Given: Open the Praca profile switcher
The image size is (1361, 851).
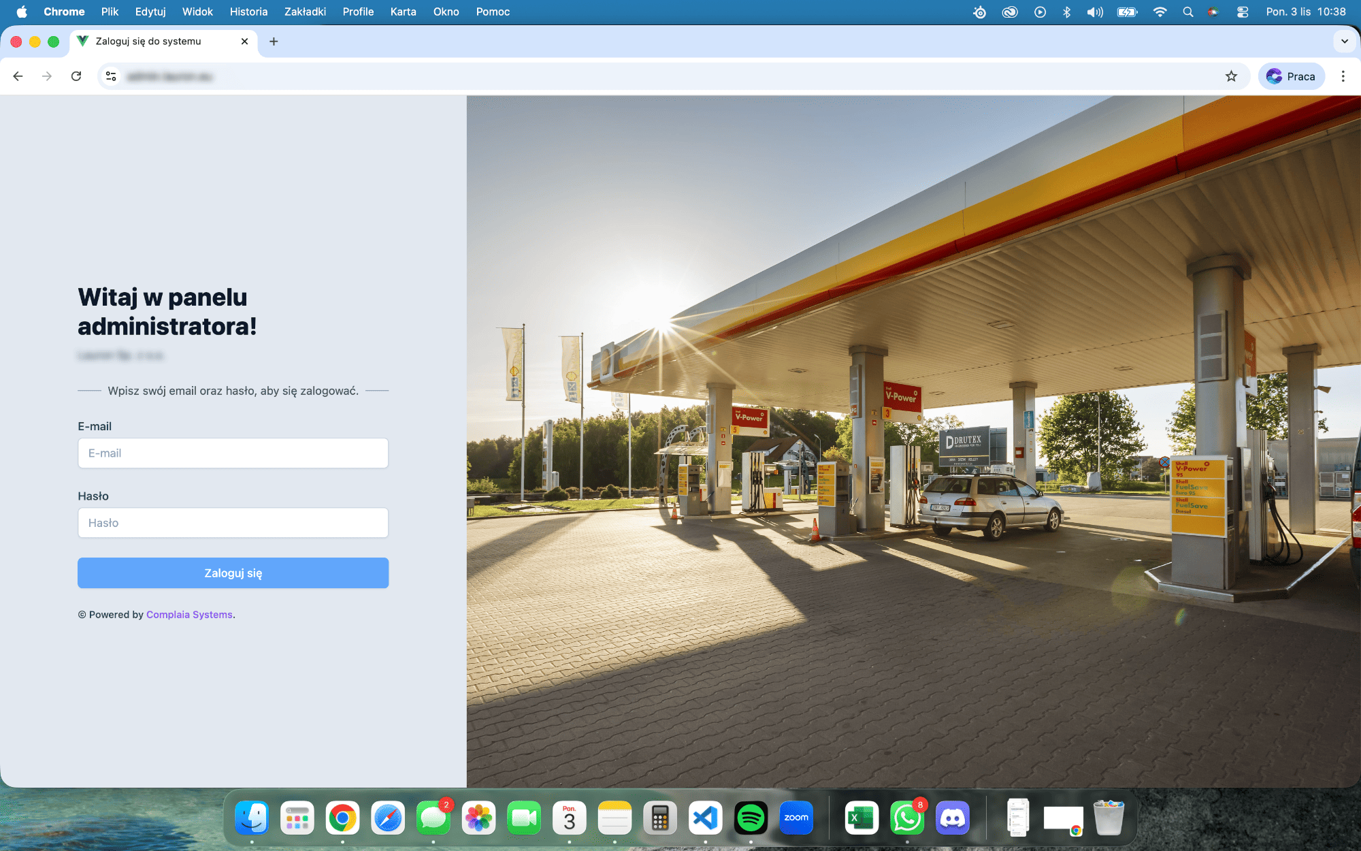Looking at the screenshot, I should click(x=1291, y=76).
